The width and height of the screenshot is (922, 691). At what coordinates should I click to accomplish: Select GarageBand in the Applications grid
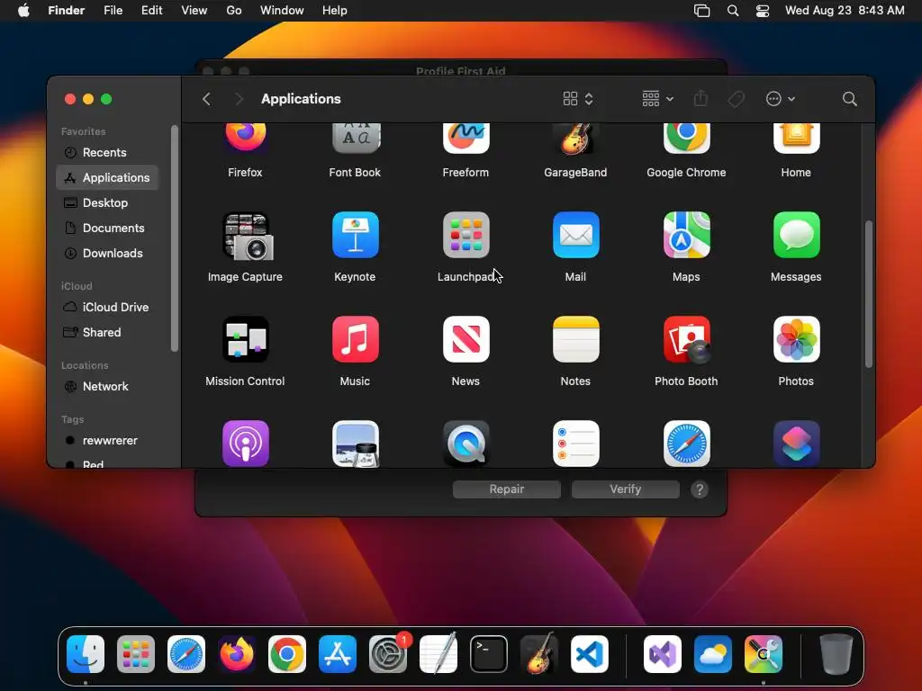coord(575,139)
